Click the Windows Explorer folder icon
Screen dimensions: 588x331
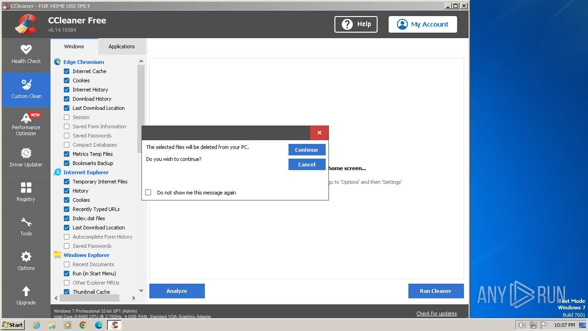pyautogui.click(x=57, y=255)
